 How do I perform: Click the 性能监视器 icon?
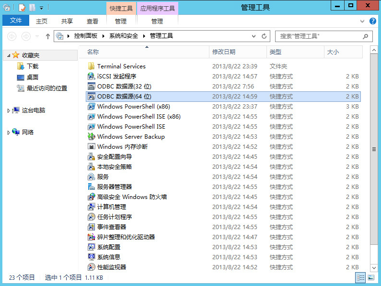pyautogui.click(x=92, y=267)
